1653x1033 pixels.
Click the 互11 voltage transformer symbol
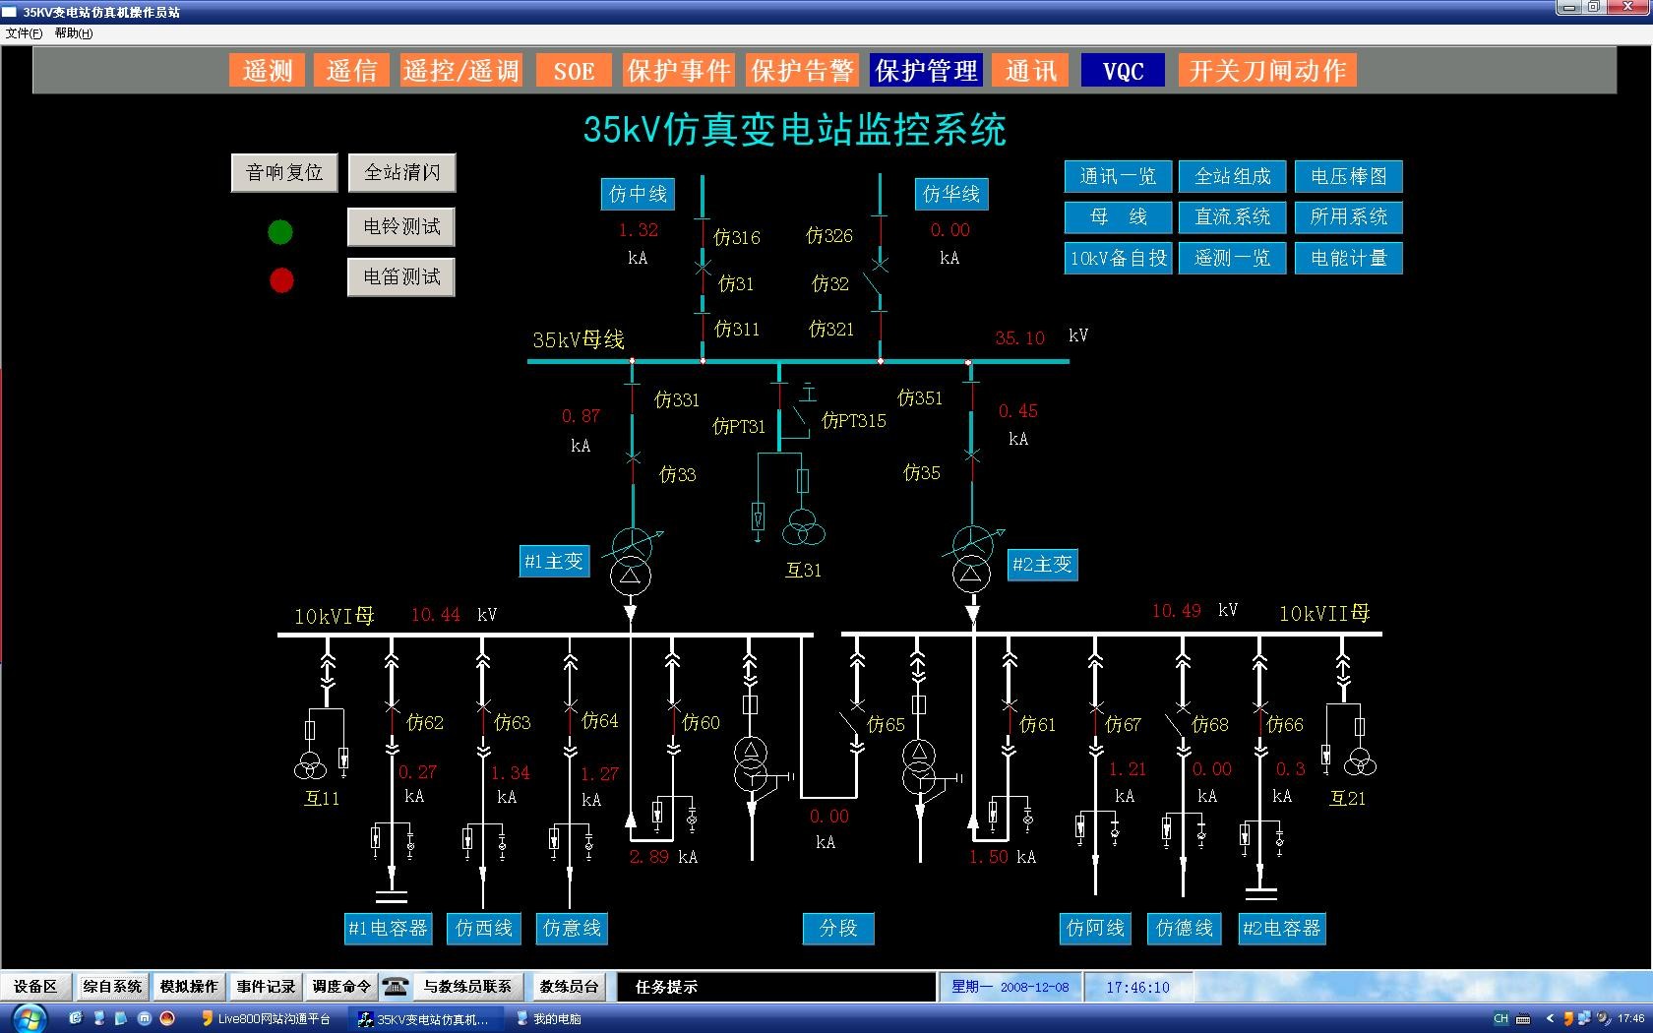point(311,765)
